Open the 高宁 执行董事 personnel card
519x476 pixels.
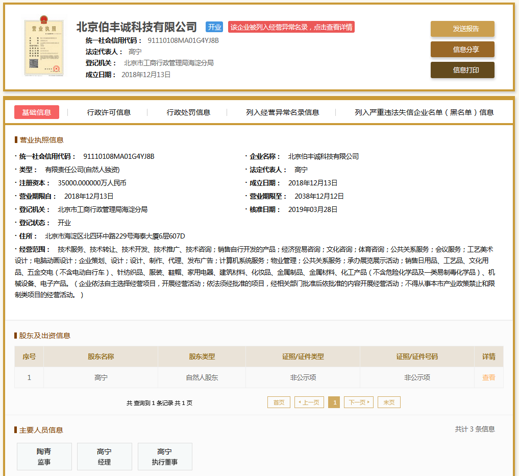[164, 456]
